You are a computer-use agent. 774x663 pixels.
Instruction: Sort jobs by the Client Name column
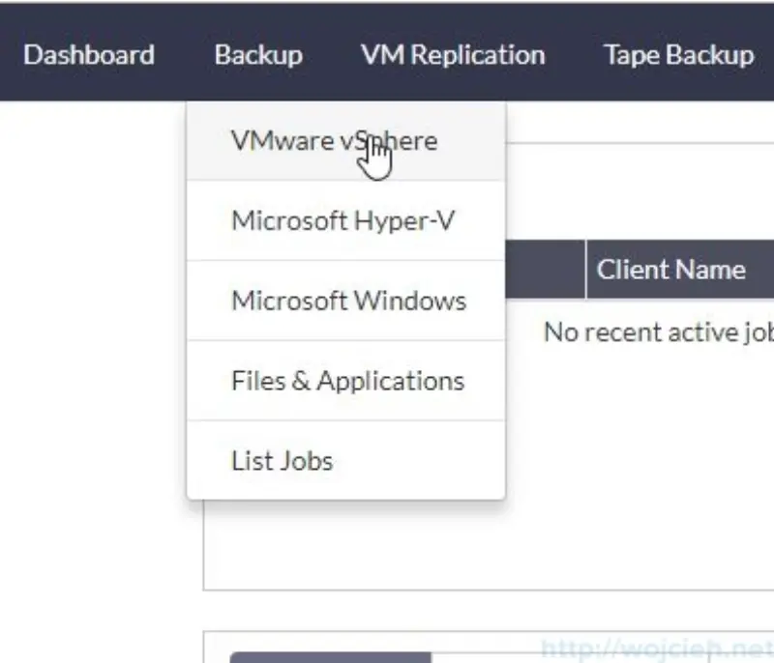pos(672,270)
